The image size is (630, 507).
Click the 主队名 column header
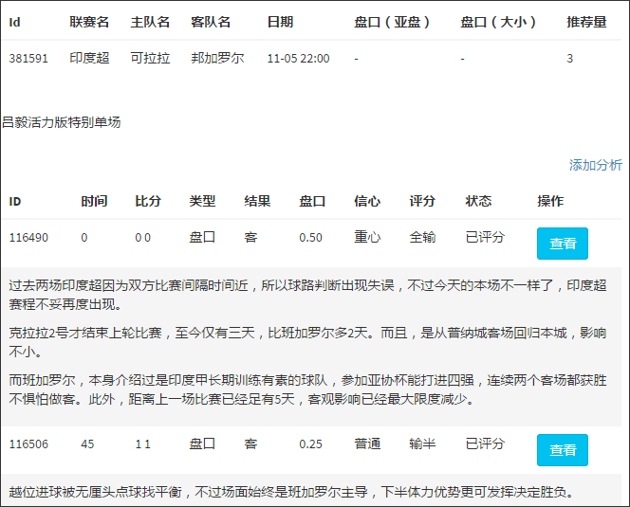(150, 22)
